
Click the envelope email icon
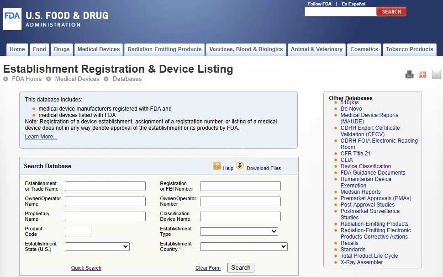point(436,75)
